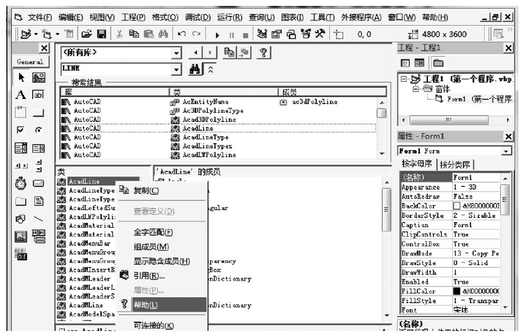Select the Label control (letter A)
The image size is (520, 332).
(20, 95)
